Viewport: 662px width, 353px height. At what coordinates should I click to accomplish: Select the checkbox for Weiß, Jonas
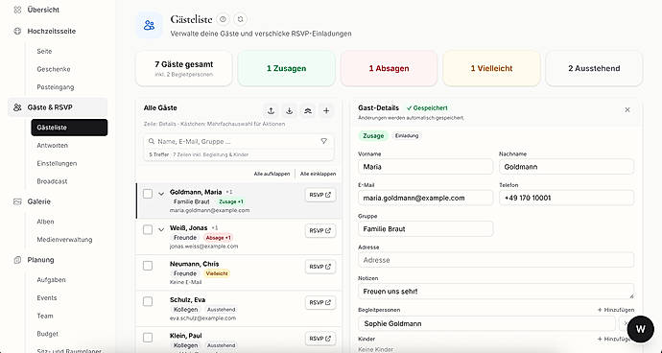pyautogui.click(x=148, y=229)
